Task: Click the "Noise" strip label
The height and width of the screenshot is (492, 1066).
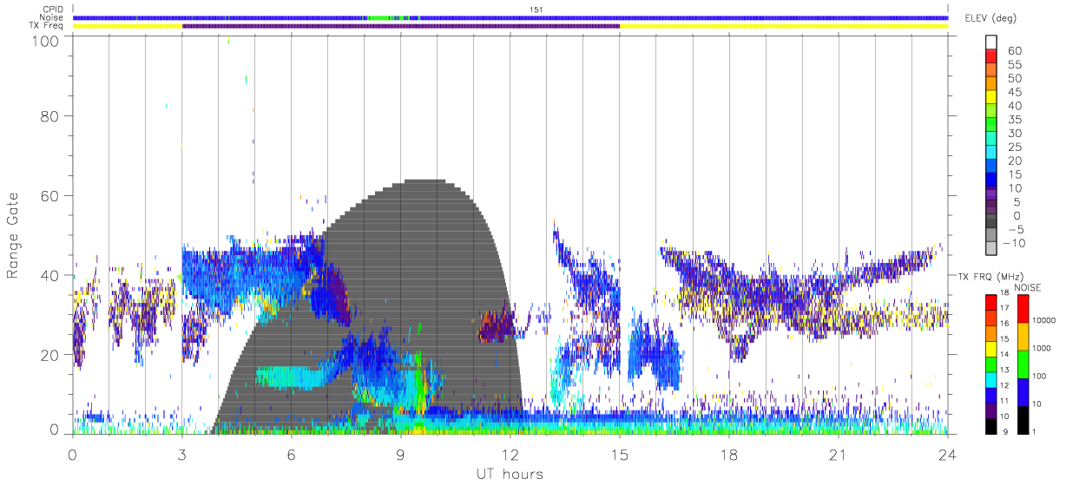Action: click(x=53, y=17)
